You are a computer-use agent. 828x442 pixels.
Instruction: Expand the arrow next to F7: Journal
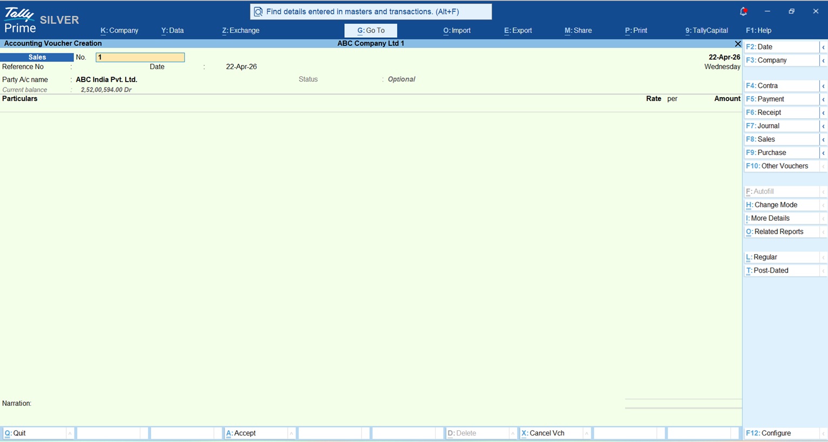tap(824, 126)
